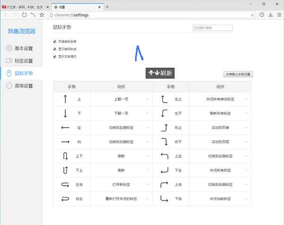Click the right arrow gesture icon (右)
This screenshot has height=225, width=284.
coord(65,142)
